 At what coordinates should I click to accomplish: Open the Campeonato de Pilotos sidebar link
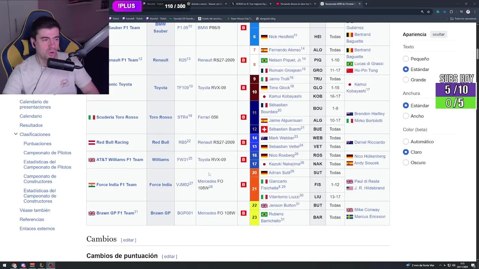pyautogui.click(x=47, y=153)
